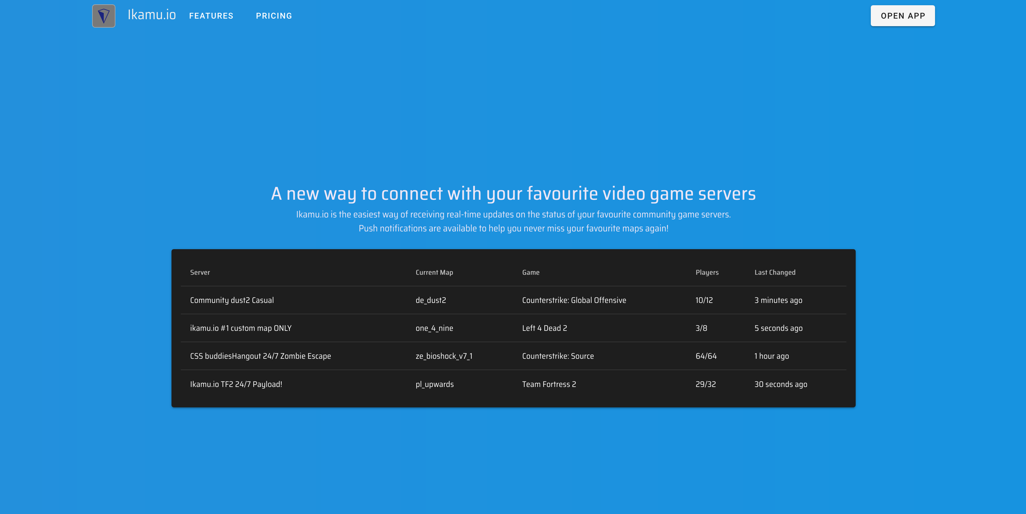Click the Last Changed column header
The height and width of the screenshot is (514, 1026).
[775, 272]
